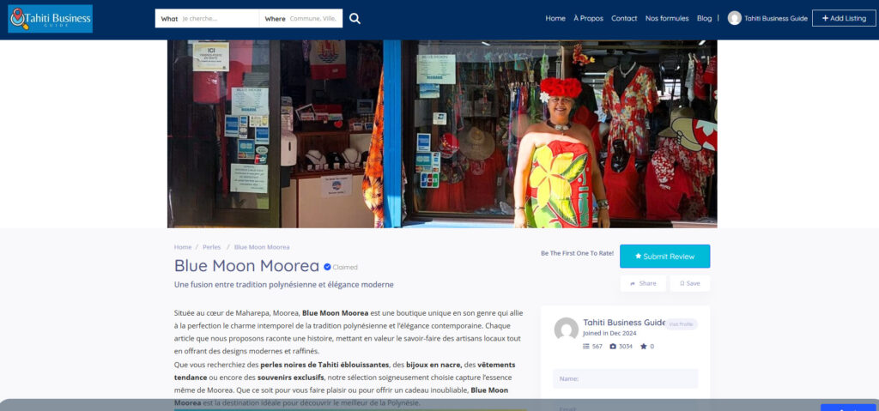Open the Nos formules menu item
The image size is (879, 411).
[666, 18]
